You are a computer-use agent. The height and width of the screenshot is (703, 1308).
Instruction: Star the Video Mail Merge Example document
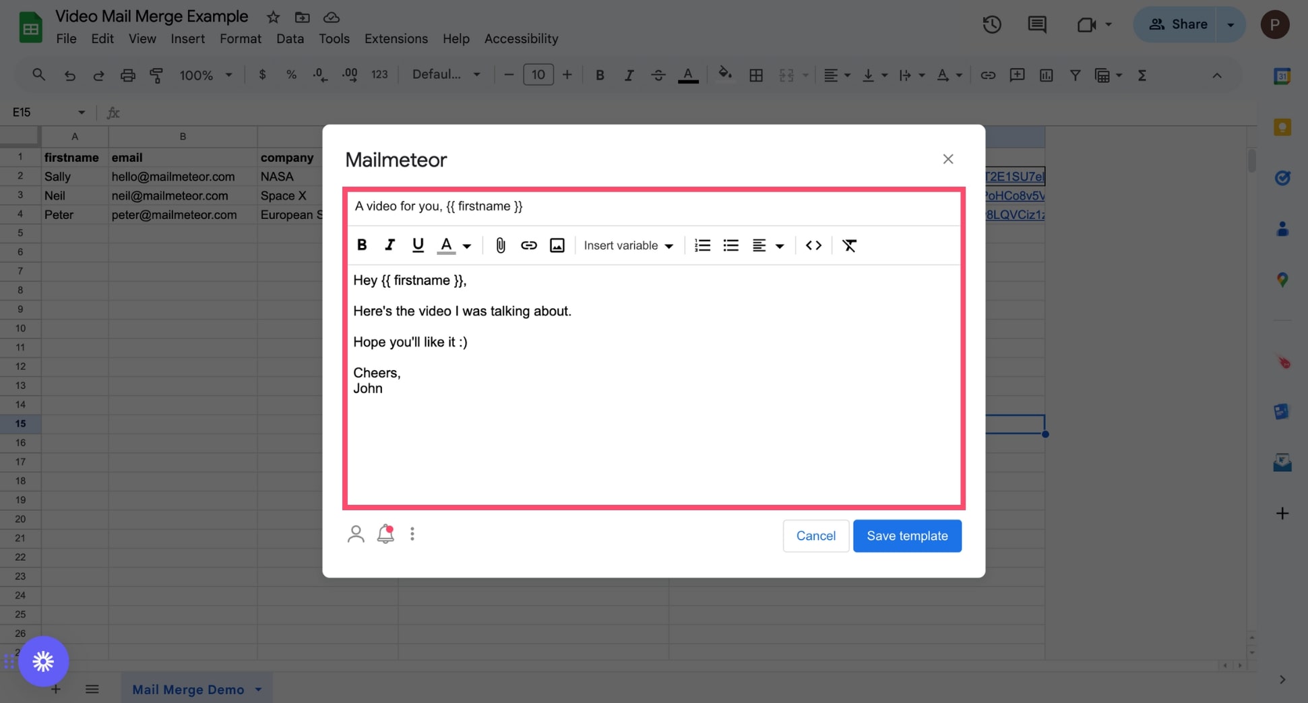(x=273, y=17)
